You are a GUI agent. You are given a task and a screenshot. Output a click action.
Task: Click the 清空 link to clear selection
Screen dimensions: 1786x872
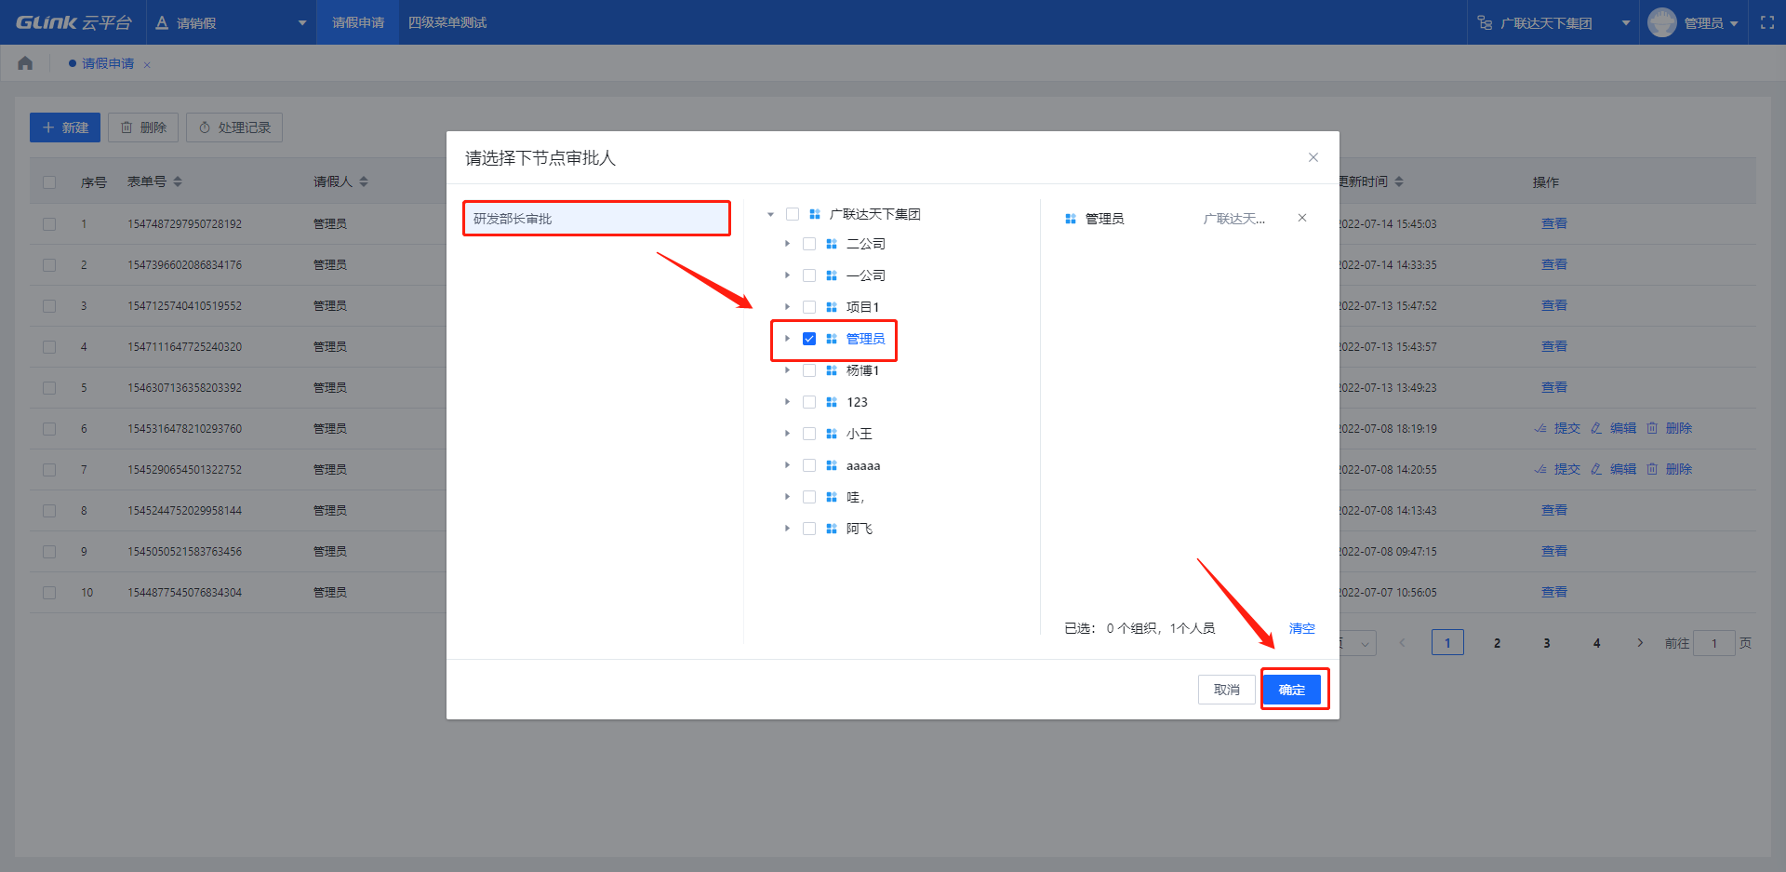[1302, 628]
